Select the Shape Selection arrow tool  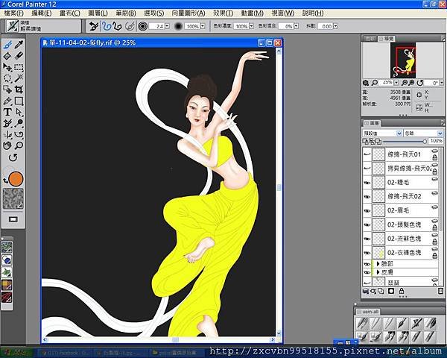(19, 112)
